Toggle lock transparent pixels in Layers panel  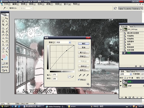pos(125,78)
